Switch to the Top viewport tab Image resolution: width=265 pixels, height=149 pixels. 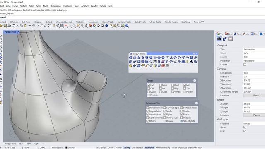pyautogui.click(x=21, y=144)
